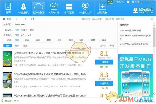Open the EMUI 电信版 ROM thumbnail

[7, 80]
